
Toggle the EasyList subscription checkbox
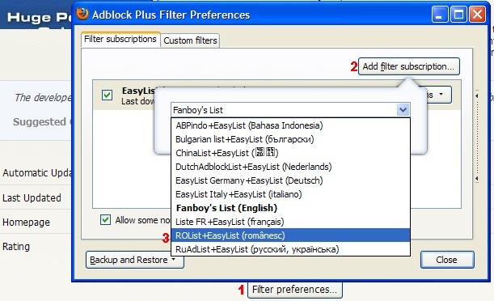point(107,95)
